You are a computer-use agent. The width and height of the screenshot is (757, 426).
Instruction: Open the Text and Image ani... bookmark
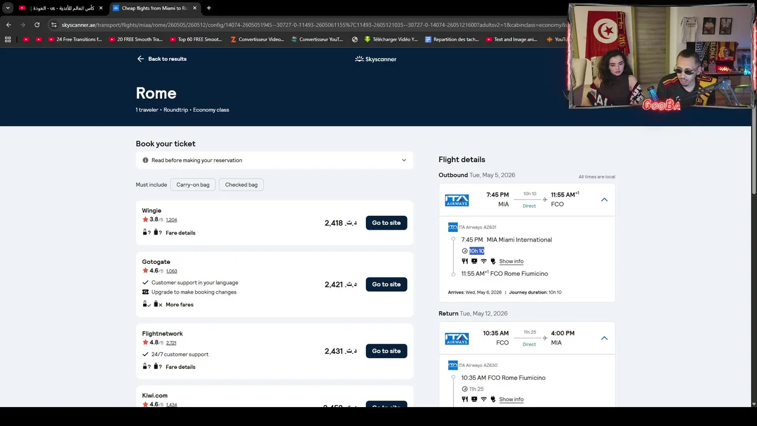point(512,40)
